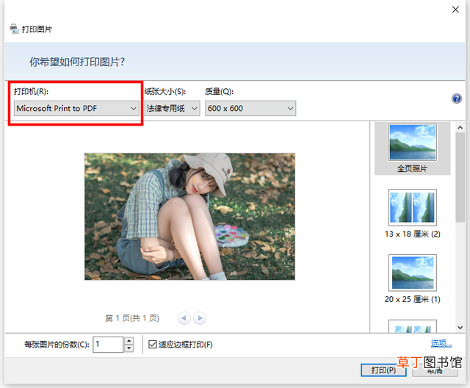Open the 600 x 600 quality dropdown
Screen dimensions: 470x388
(x=250, y=108)
